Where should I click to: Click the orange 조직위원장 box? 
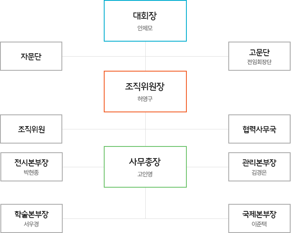click(145, 92)
